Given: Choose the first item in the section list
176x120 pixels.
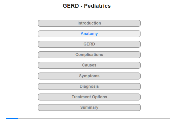Looking at the screenshot, I should coord(89,23).
